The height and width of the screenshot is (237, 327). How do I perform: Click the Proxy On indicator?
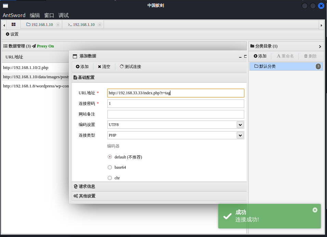pyautogui.click(x=43, y=46)
